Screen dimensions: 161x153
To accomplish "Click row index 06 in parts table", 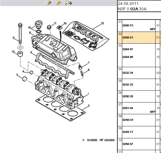I will (120, 93).
